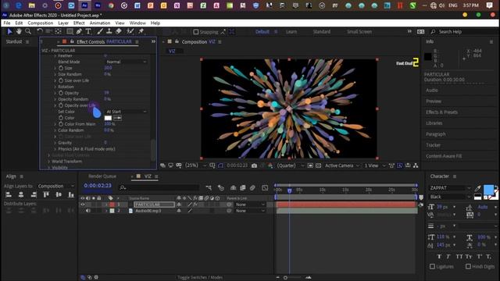Open the Graph Editor button

265,187
